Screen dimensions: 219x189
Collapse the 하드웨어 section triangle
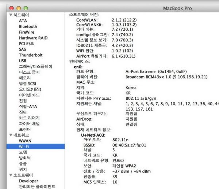[11, 15]
